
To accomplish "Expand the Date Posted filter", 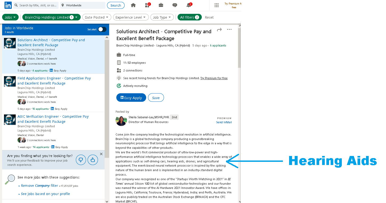I will (97, 17).
